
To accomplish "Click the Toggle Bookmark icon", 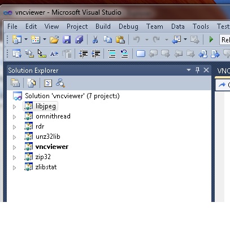I will [141, 54].
